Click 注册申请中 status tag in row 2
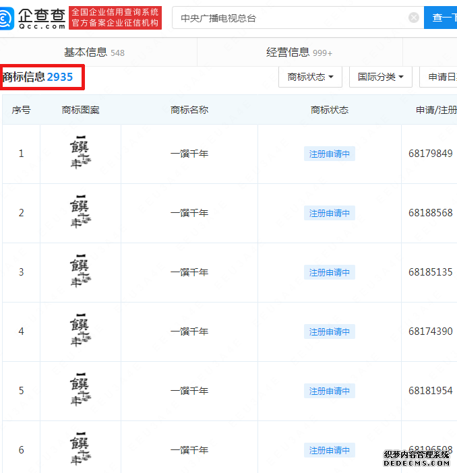 [330, 213]
